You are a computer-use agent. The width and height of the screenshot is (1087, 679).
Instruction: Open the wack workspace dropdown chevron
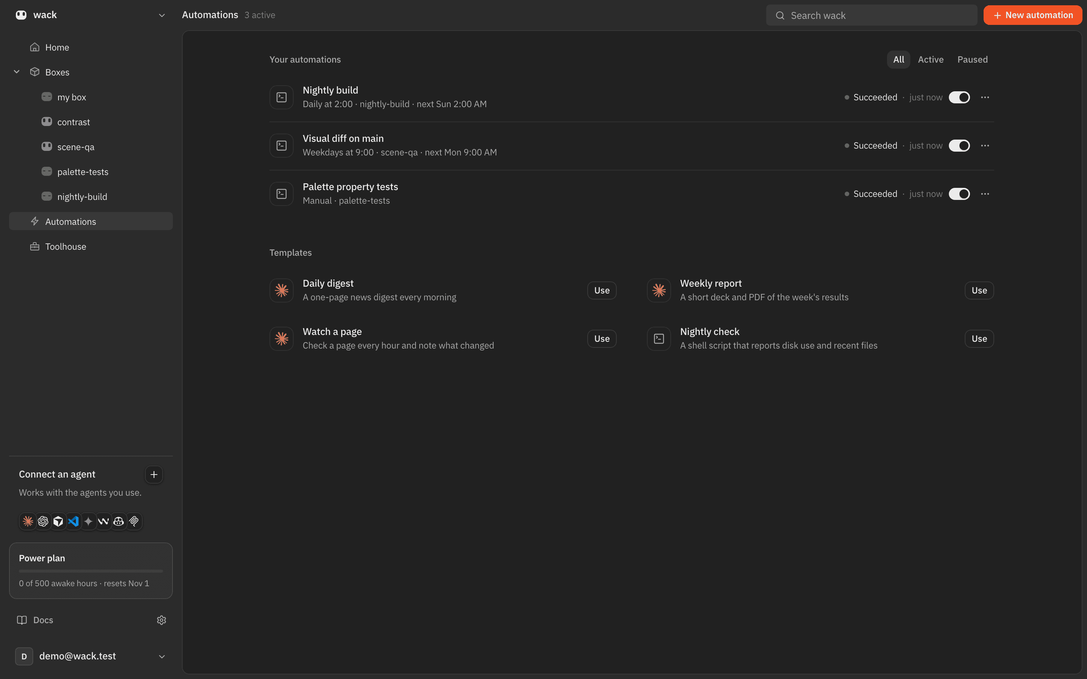click(x=162, y=15)
